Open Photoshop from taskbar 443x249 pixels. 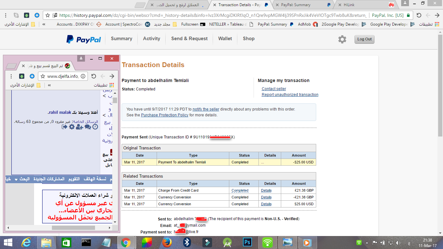tap(247, 242)
